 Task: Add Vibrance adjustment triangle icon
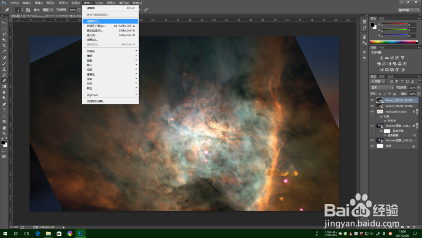[403, 58]
